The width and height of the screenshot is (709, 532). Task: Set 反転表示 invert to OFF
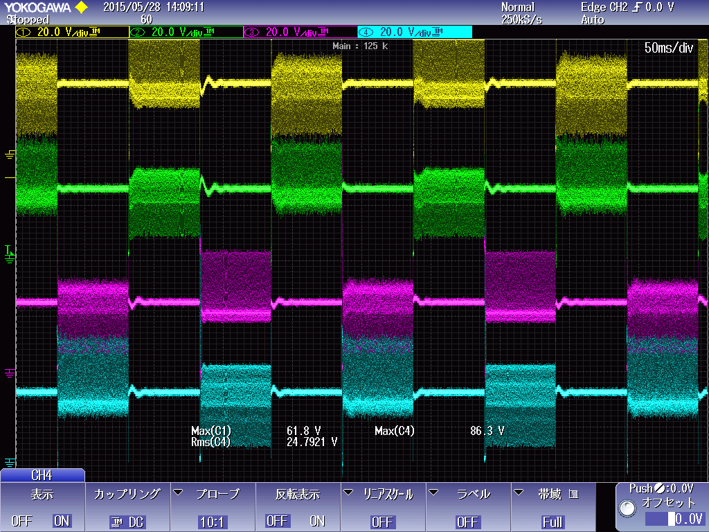276,521
